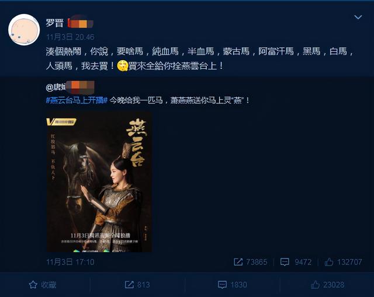
Task: Click the 11月3日 20:46 post timestamp
Action: click(70, 37)
